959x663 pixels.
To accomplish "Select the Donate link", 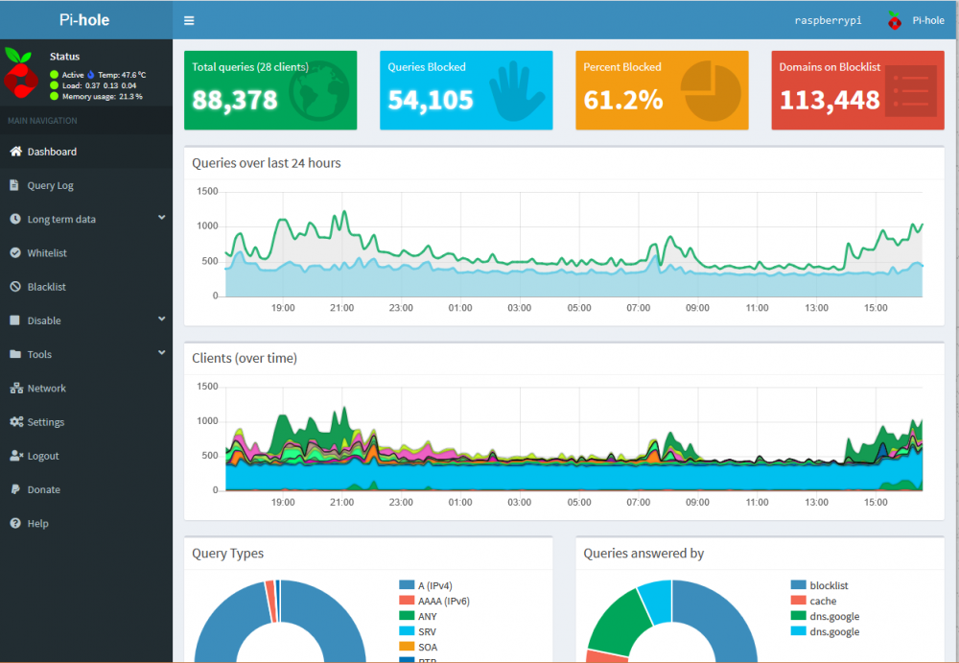I will (x=86, y=488).
